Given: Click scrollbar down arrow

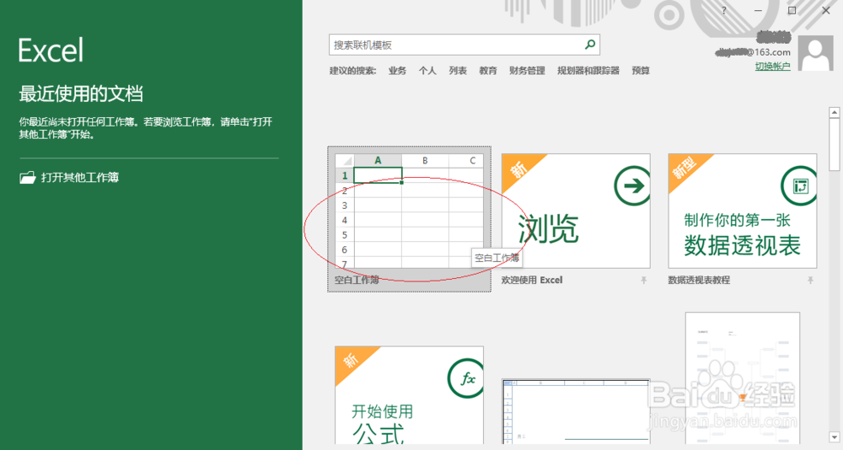Looking at the screenshot, I should tap(835, 437).
